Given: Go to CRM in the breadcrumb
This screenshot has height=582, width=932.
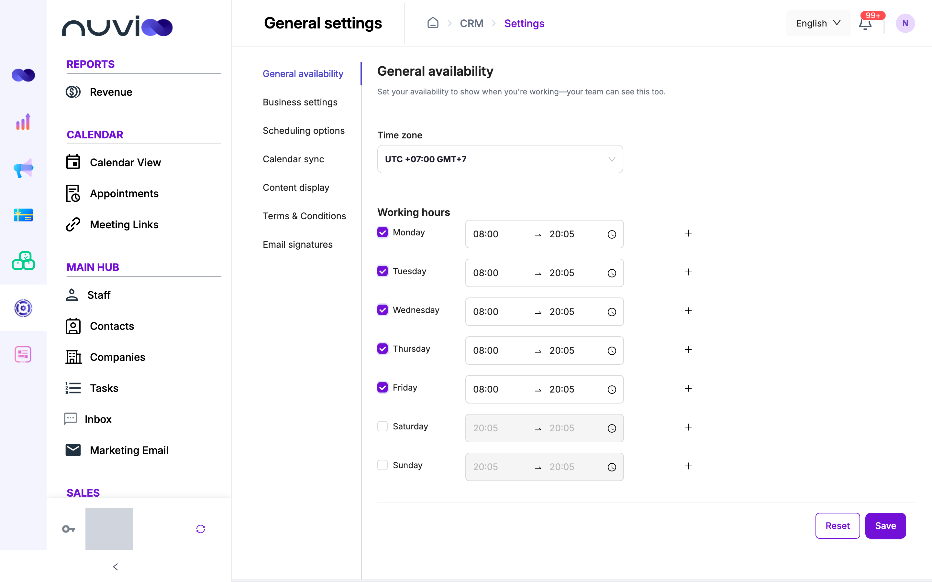Looking at the screenshot, I should pyautogui.click(x=472, y=24).
